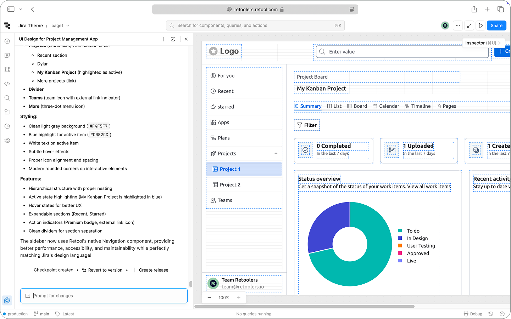The image size is (511, 319).
Task: Click Create release
Action: [x=150, y=270]
